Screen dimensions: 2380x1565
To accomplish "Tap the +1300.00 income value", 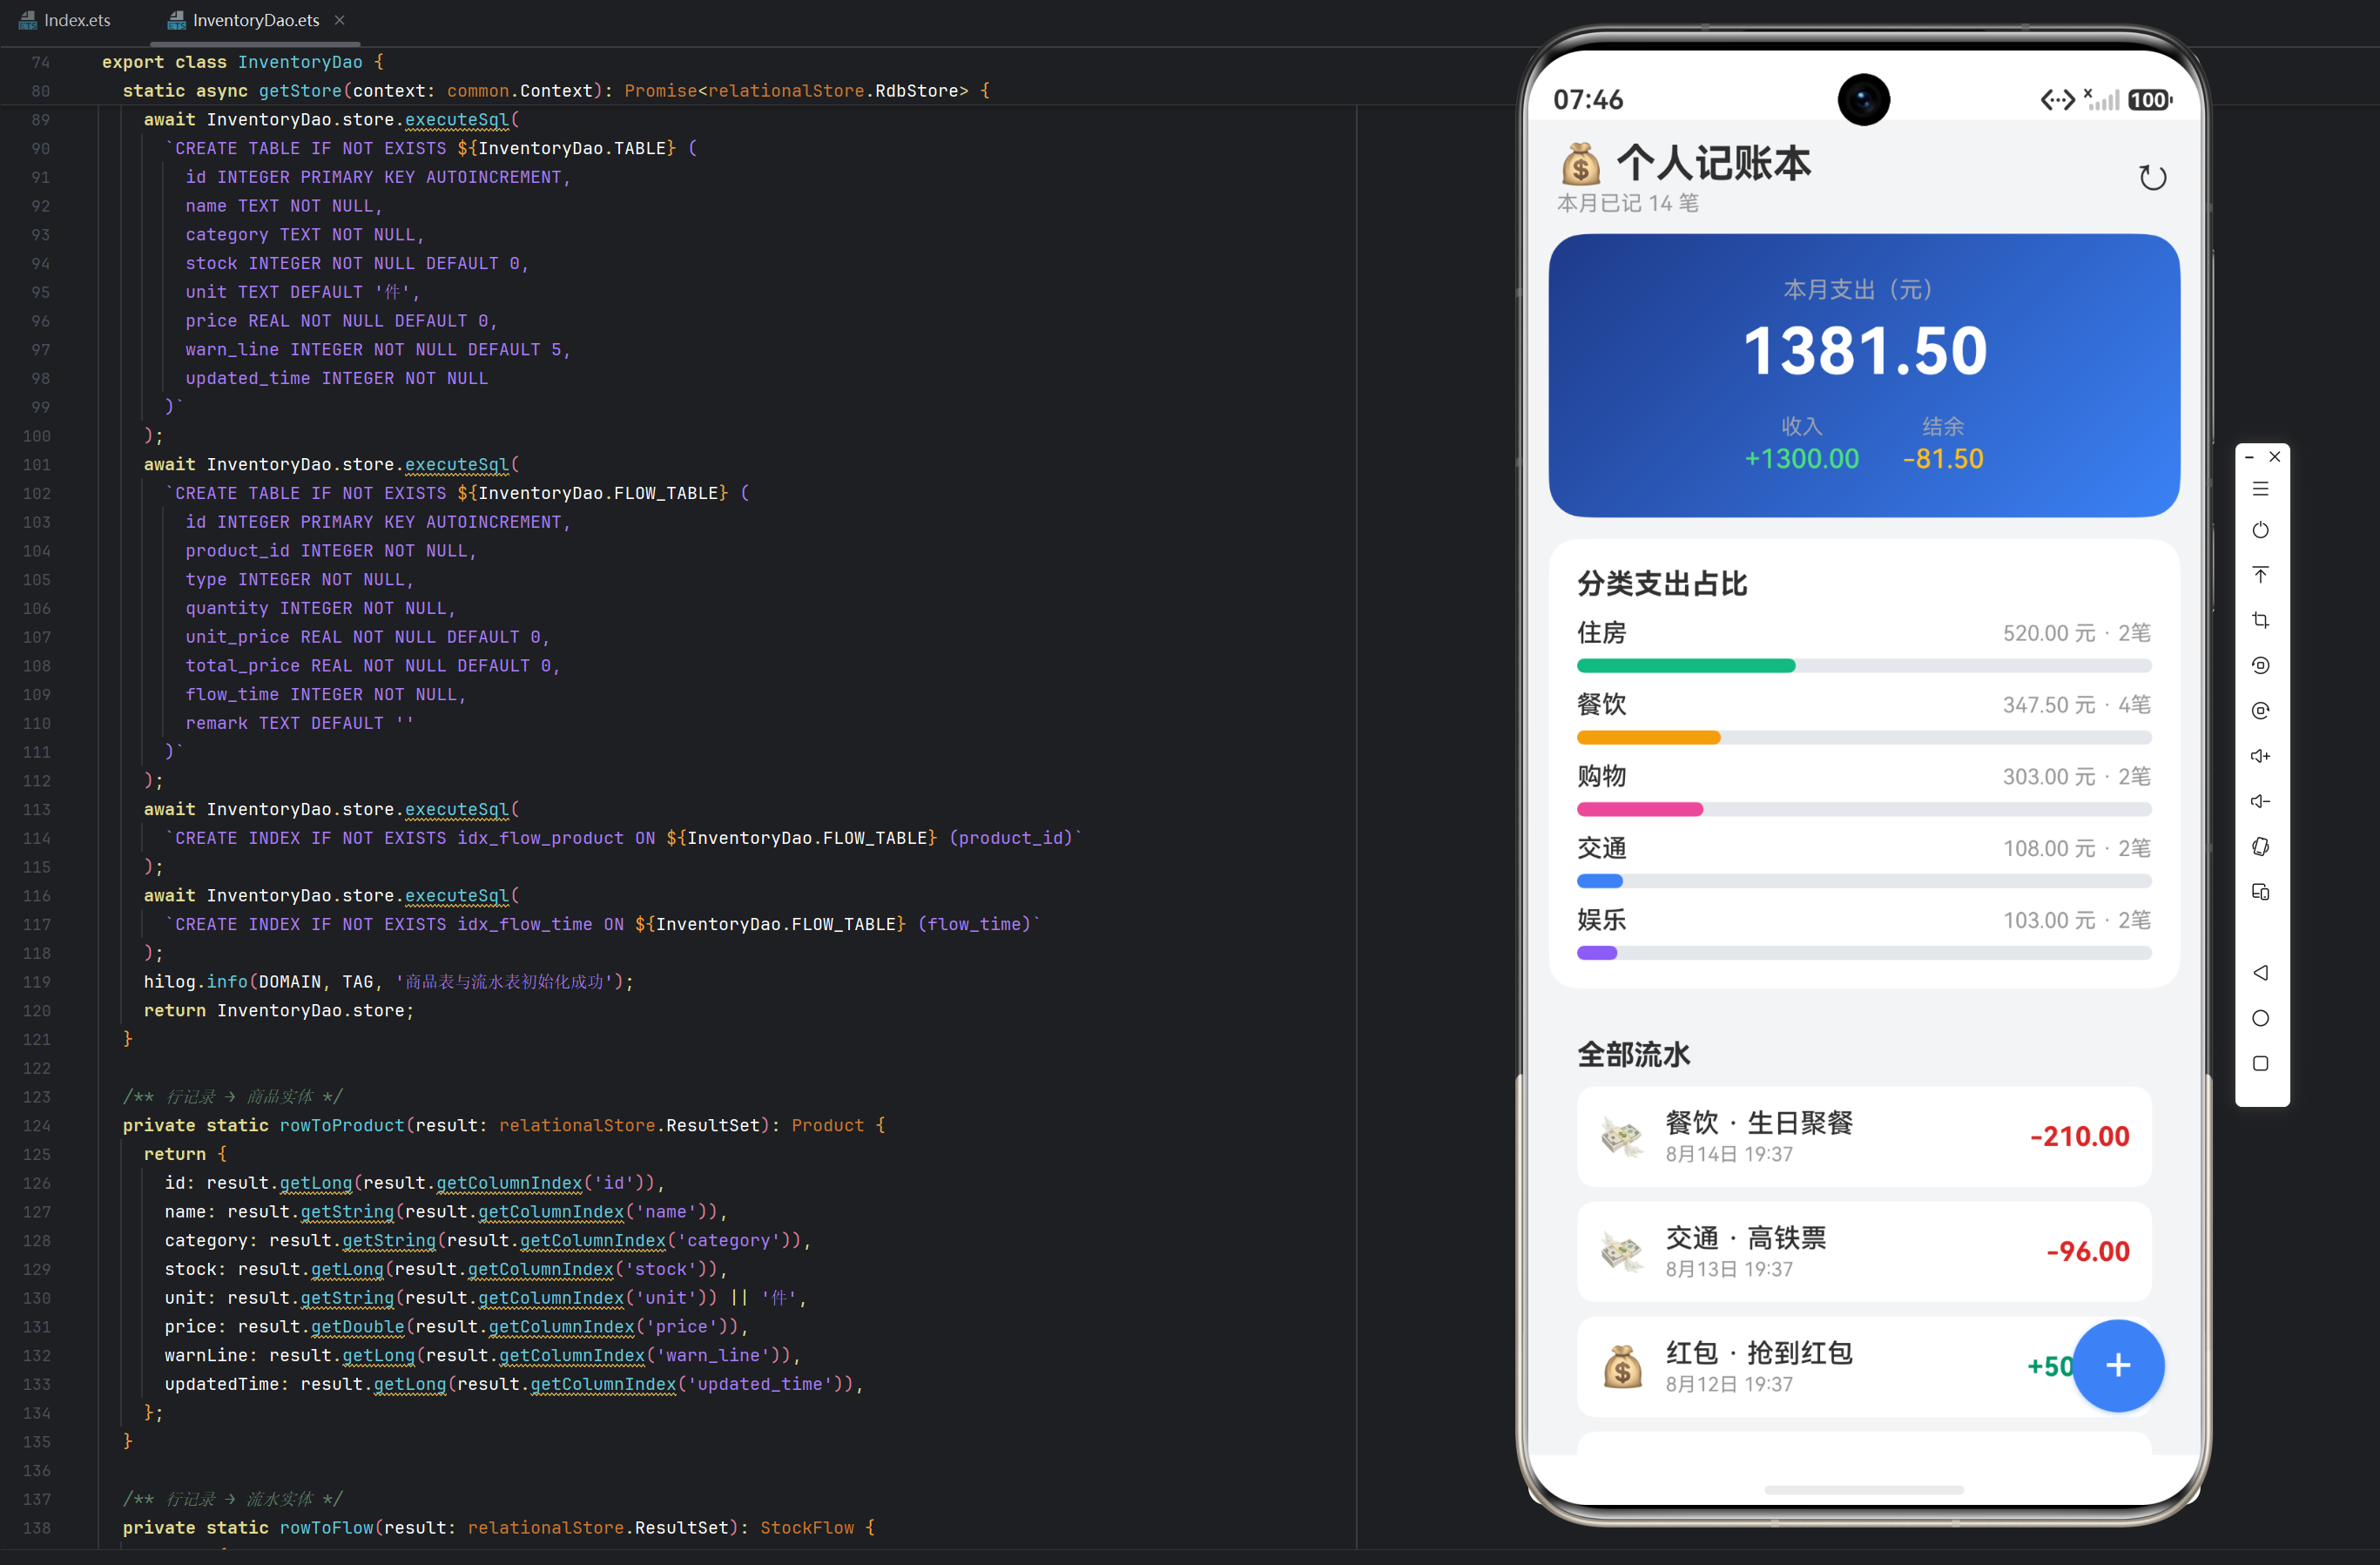I will (1801, 459).
